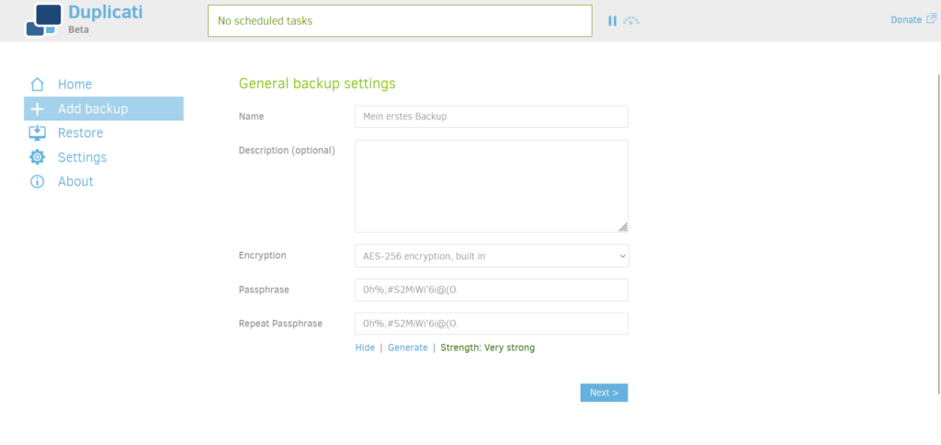Go to the About page
941x445 pixels.
[x=75, y=182]
